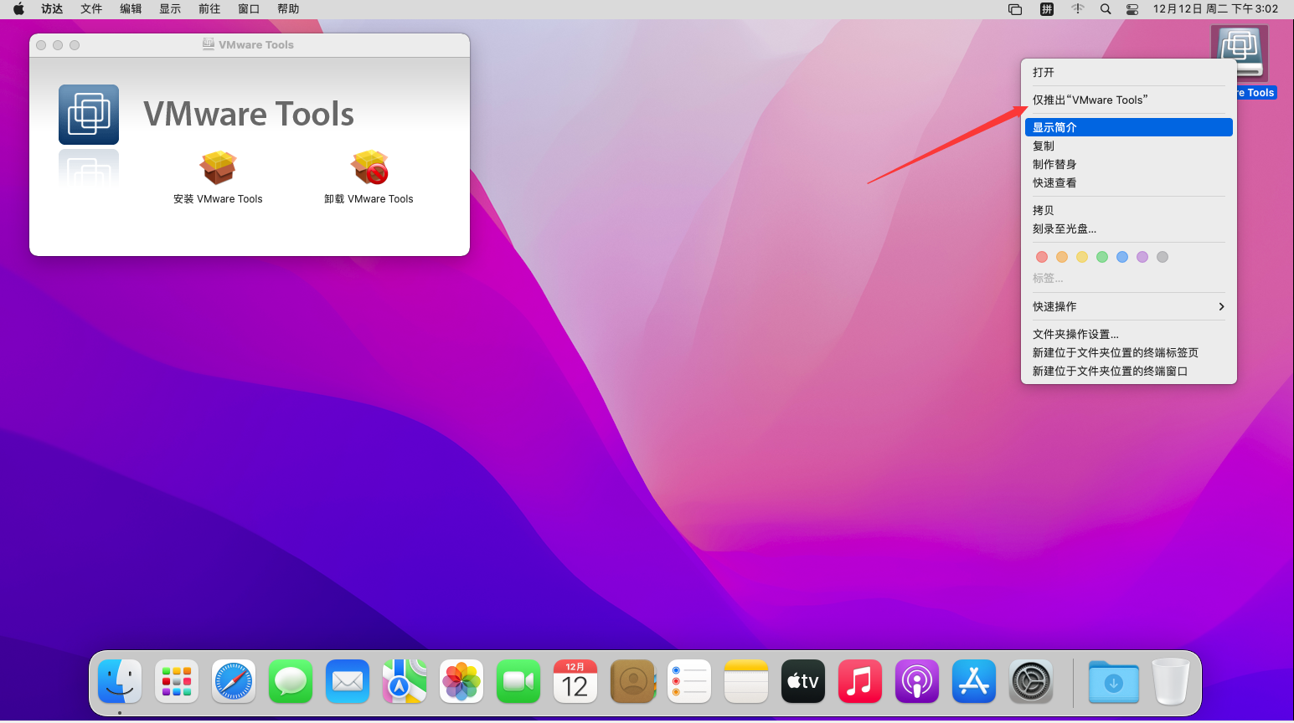Open Finder from the Dock
The height and width of the screenshot is (723, 1294).
coord(120,682)
